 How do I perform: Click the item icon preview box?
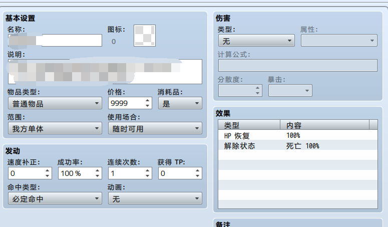click(145, 36)
